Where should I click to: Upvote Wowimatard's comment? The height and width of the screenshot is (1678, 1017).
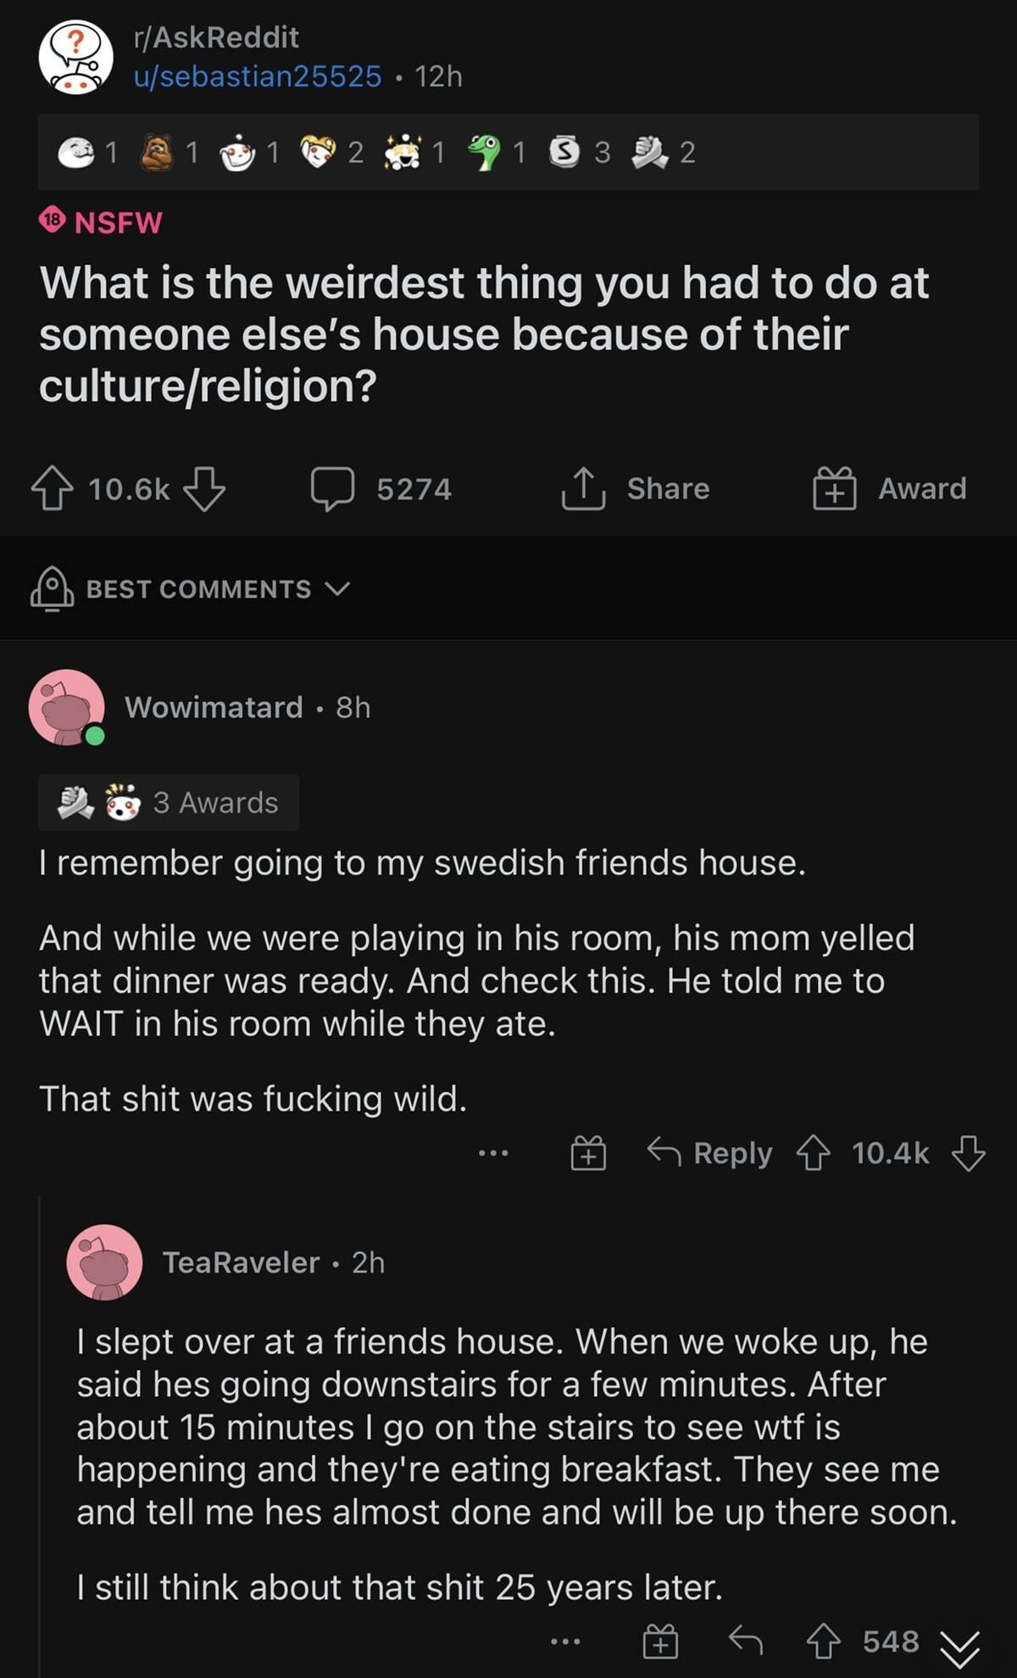pos(813,1153)
